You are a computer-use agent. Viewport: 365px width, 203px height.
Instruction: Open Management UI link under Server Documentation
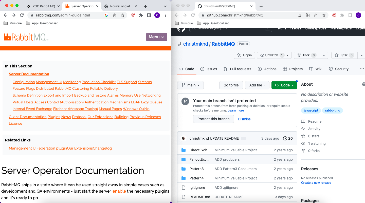49,82
